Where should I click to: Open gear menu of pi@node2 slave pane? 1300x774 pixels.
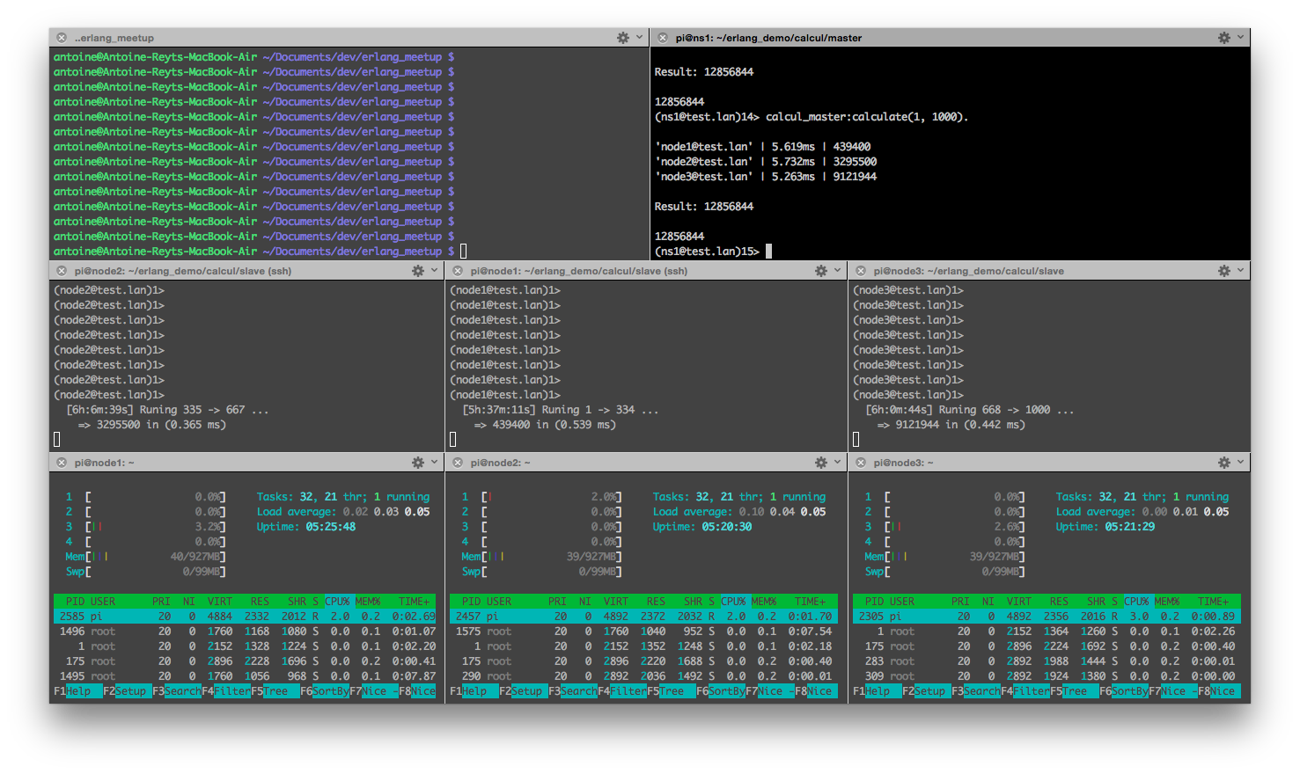418,271
